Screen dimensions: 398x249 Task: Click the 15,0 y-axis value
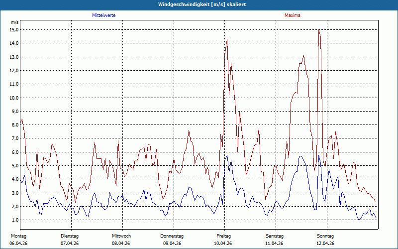click(14, 30)
